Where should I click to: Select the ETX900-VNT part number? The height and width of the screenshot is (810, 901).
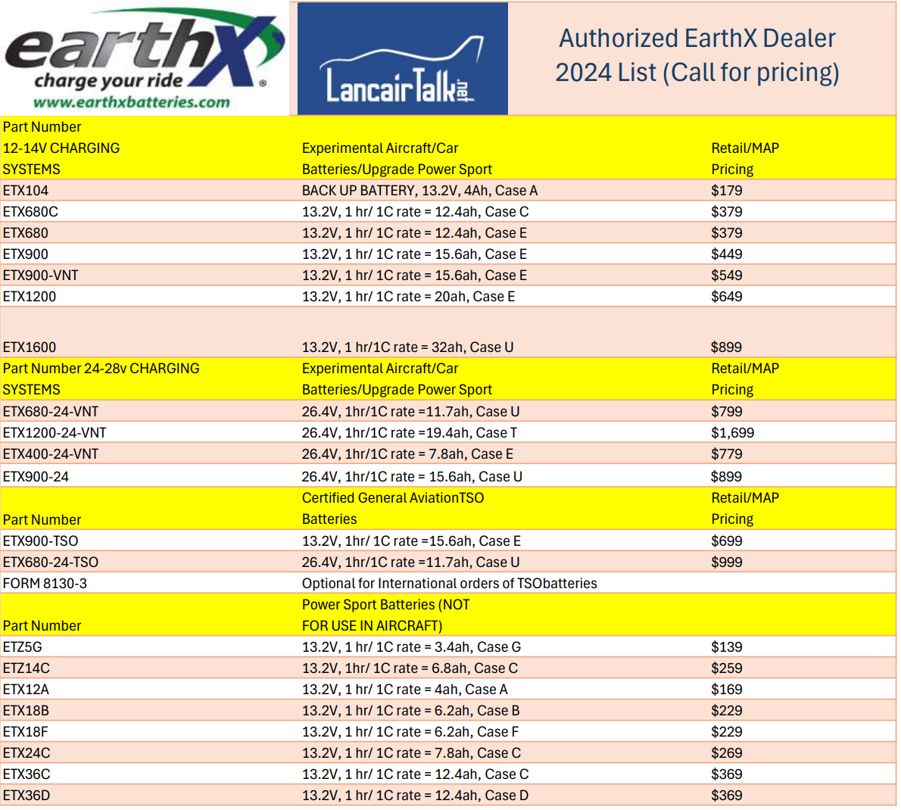tap(41, 276)
